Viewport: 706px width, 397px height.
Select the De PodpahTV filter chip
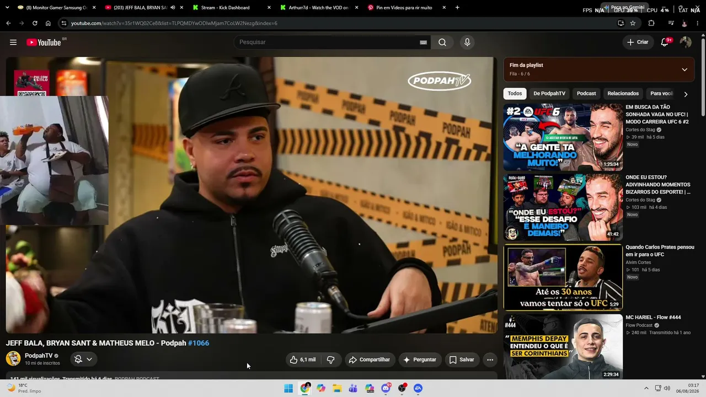549,94
